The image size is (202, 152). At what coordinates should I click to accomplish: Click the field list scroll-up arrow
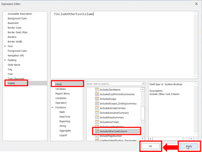coord(143,89)
